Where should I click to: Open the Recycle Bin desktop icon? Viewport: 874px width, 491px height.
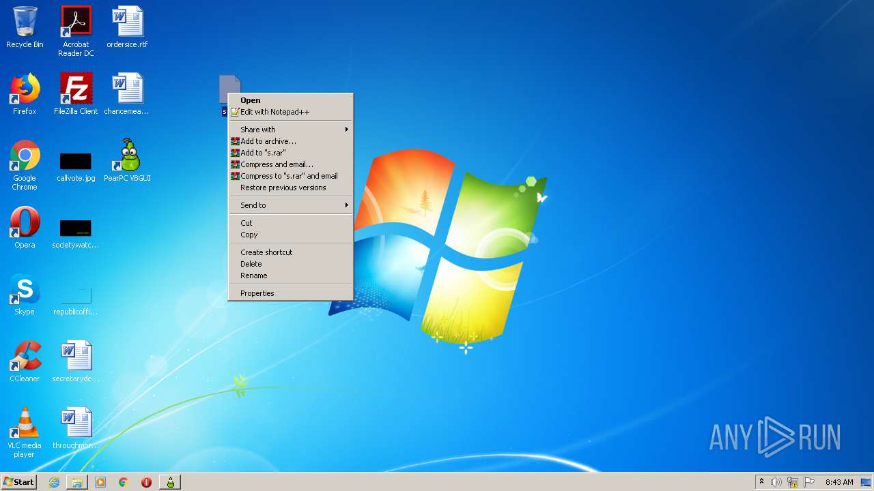pyautogui.click(x=25, y=28)
